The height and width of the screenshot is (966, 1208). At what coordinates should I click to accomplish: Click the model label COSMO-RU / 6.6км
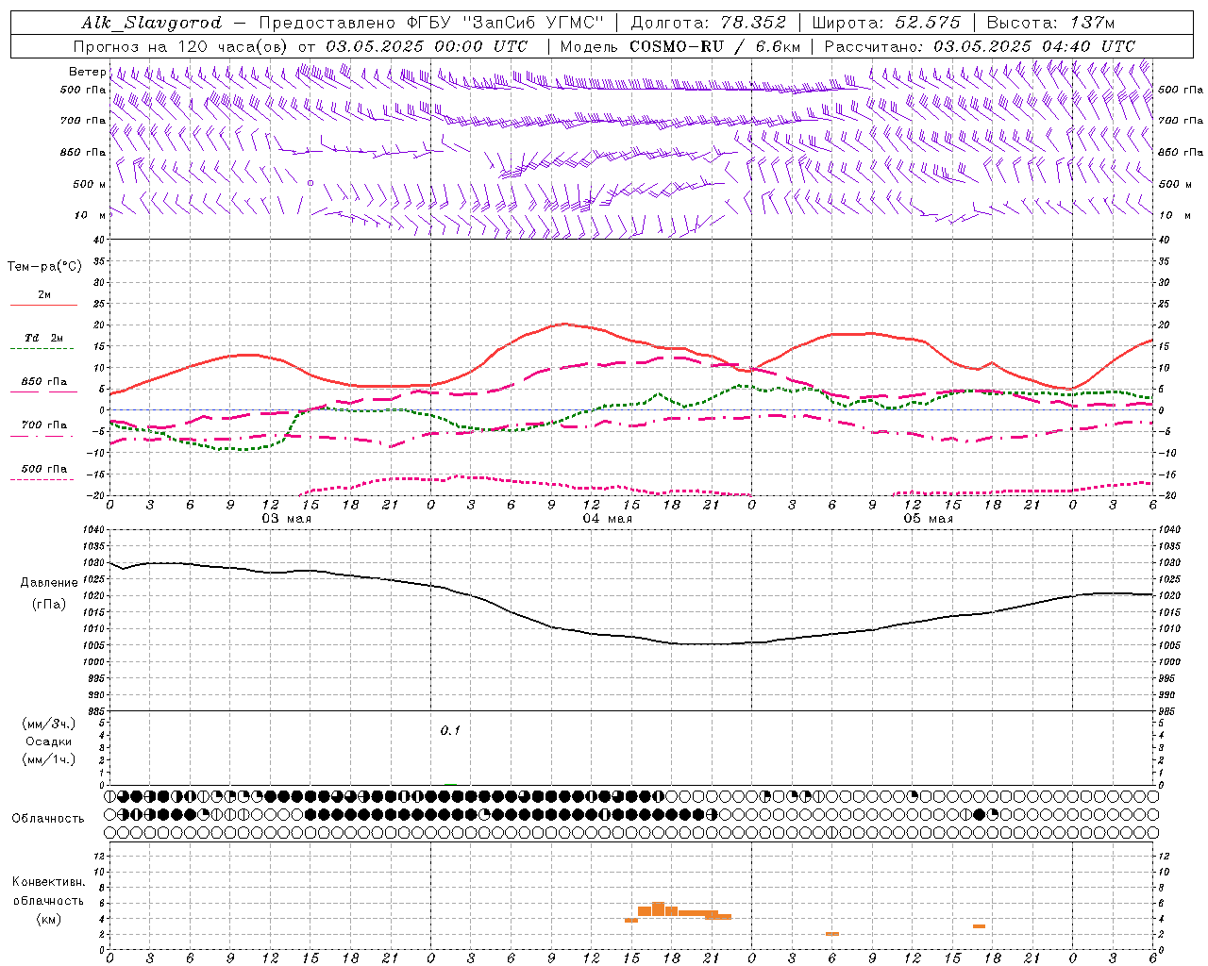[715, 46]
